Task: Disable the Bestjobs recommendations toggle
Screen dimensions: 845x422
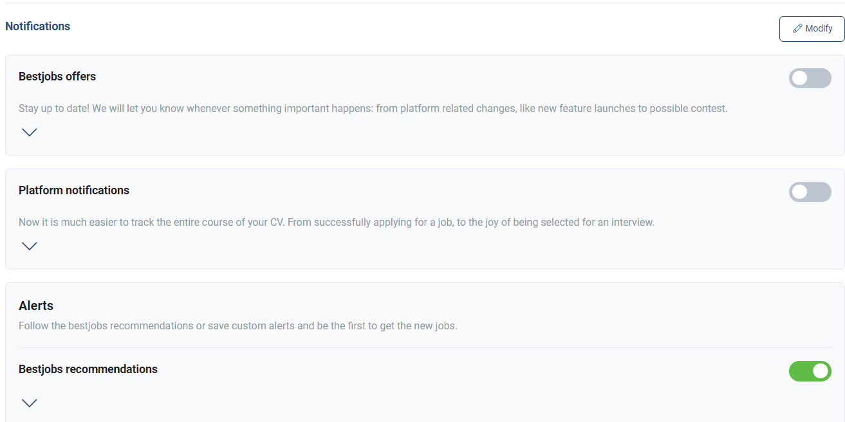Action: coord(810,371)
